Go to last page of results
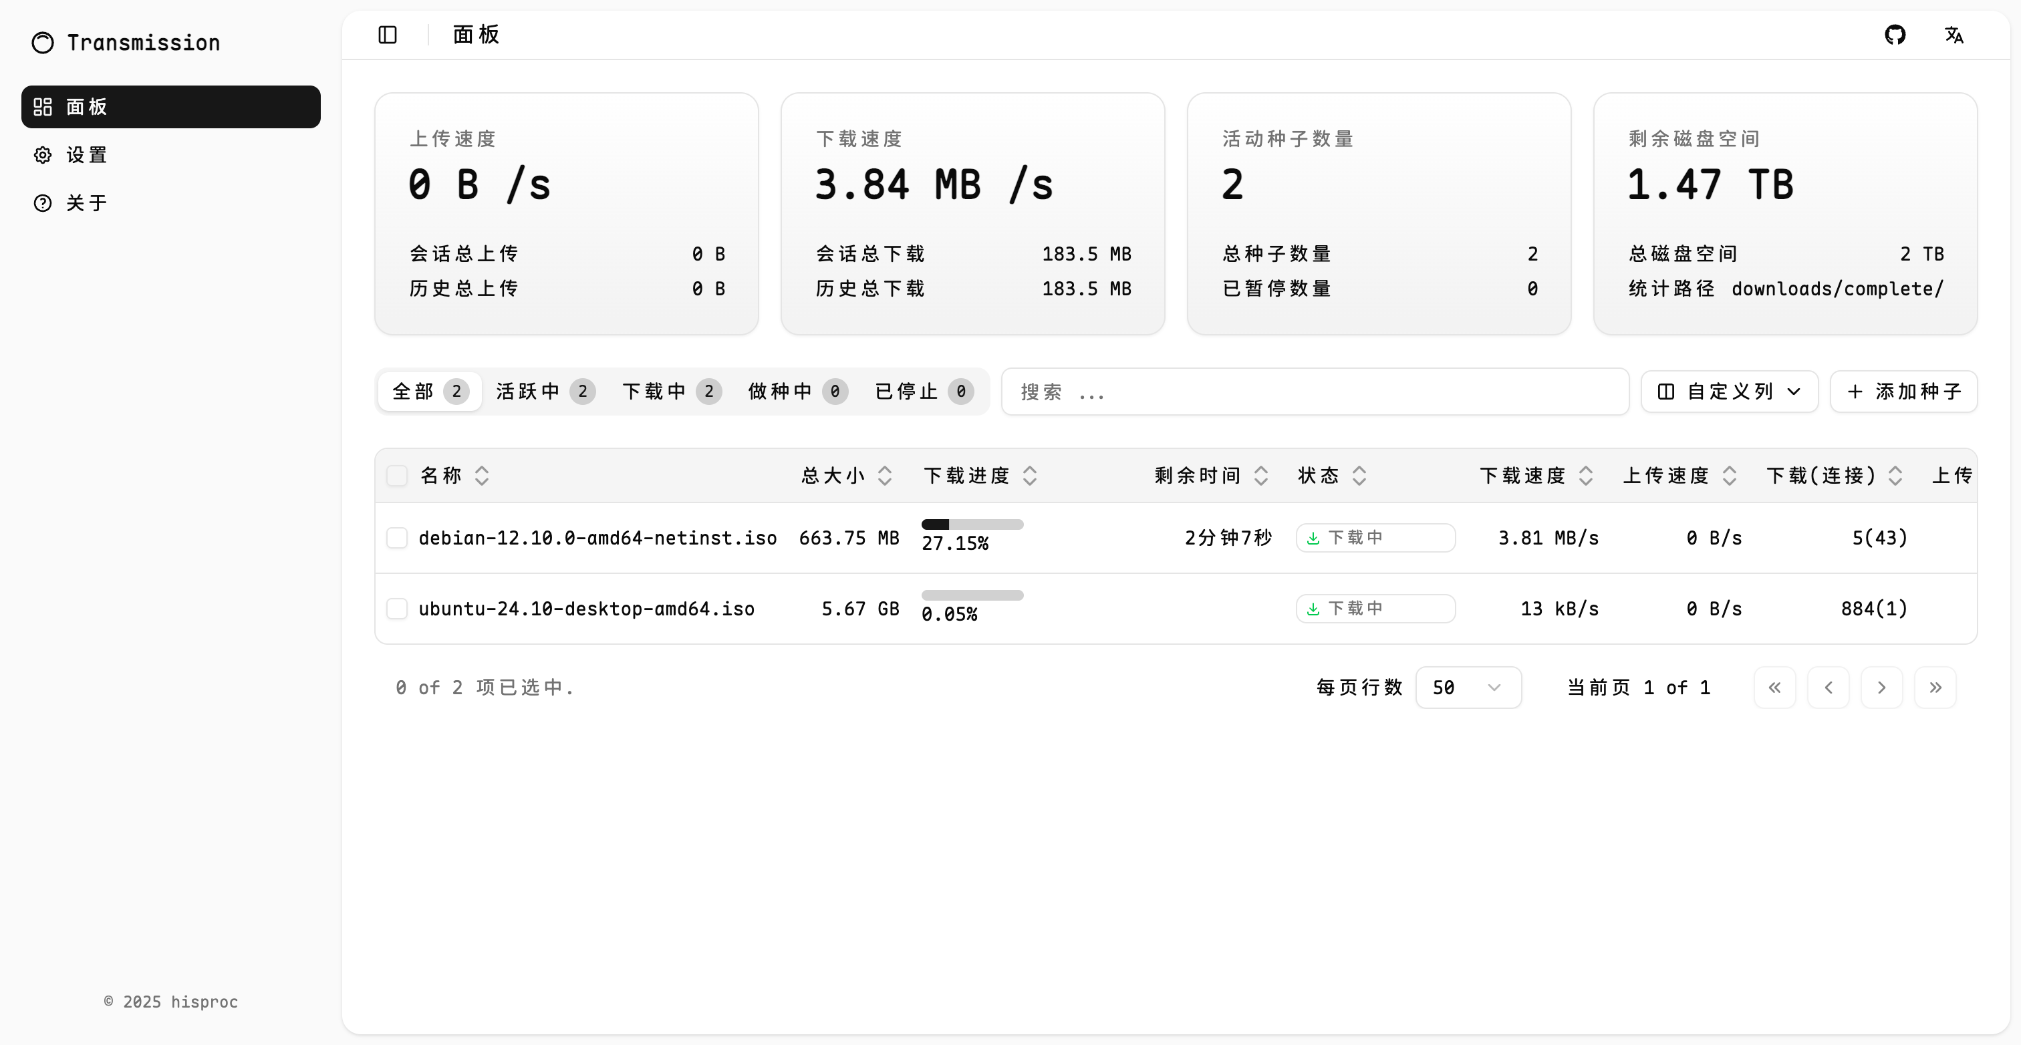Screen dimensions: 2021x1045 (1935, 688)
